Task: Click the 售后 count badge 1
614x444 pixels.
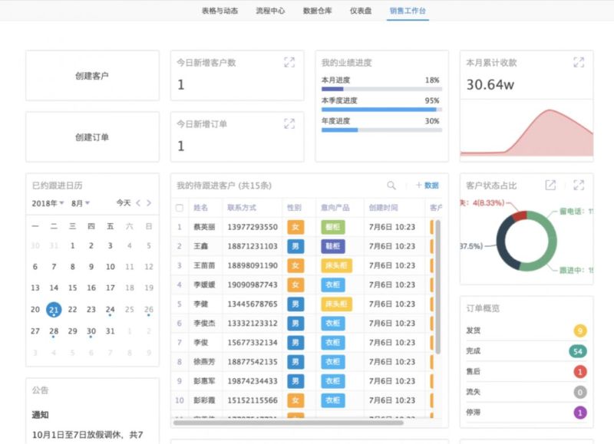Action: click(580, 372)
